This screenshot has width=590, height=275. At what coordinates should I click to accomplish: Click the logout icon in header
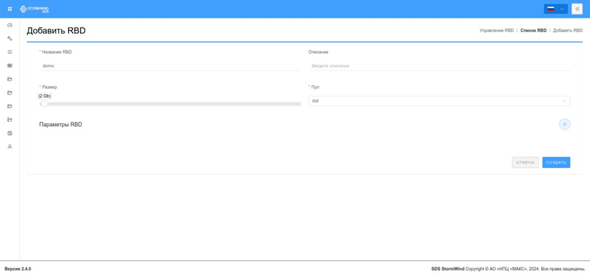point(577,9)
